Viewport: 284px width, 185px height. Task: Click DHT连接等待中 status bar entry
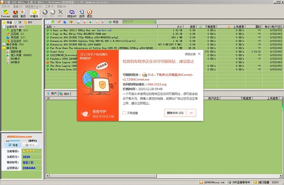(240, 182)
